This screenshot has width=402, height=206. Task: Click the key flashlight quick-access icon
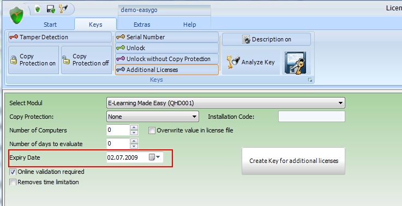click(63, 9)
